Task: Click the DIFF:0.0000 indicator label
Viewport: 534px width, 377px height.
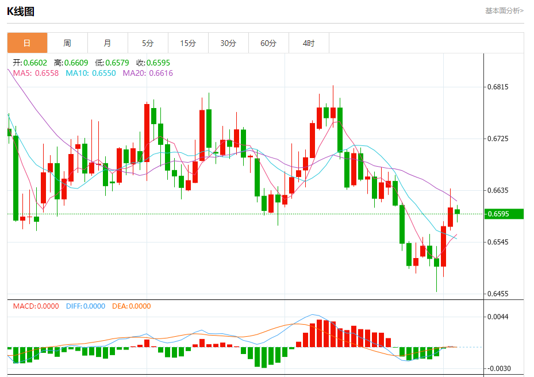Action: 86,306
